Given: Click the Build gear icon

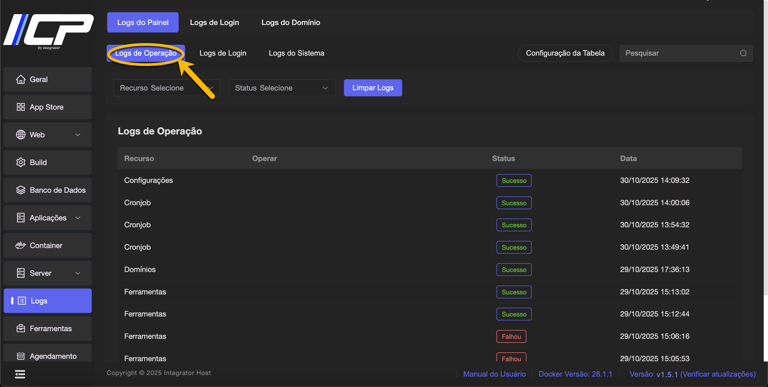Looking at the screenshot, I should 21,162.
